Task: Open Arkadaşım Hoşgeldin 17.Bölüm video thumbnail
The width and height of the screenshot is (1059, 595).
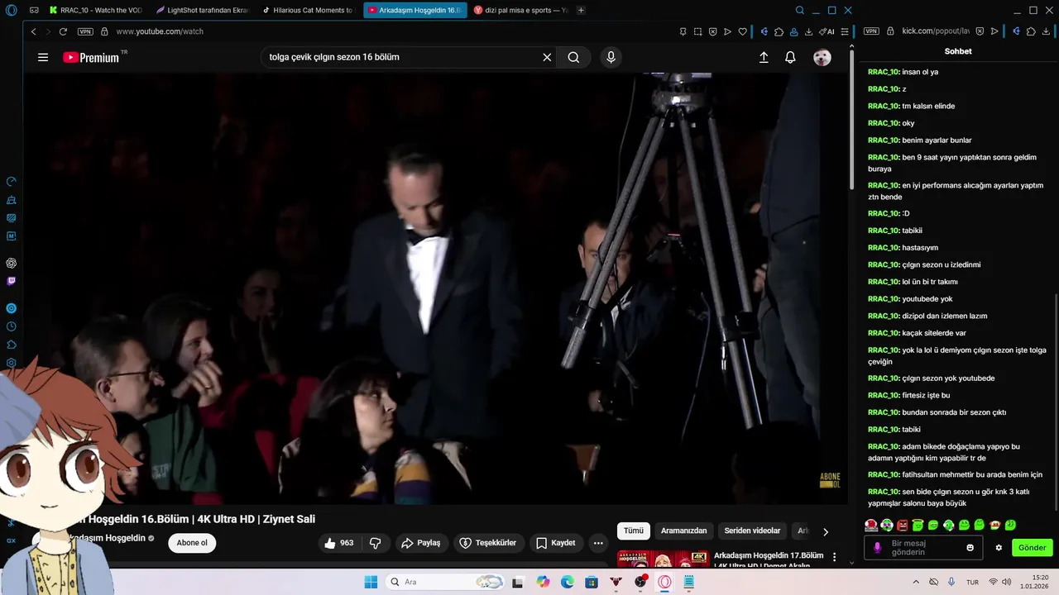Action: [663, 559]
